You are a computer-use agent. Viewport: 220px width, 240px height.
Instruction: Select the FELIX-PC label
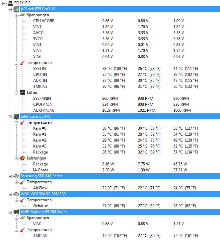[22, 3]
